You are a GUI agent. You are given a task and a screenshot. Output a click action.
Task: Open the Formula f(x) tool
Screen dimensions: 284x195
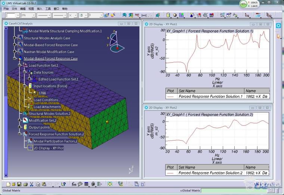(74, 184)
